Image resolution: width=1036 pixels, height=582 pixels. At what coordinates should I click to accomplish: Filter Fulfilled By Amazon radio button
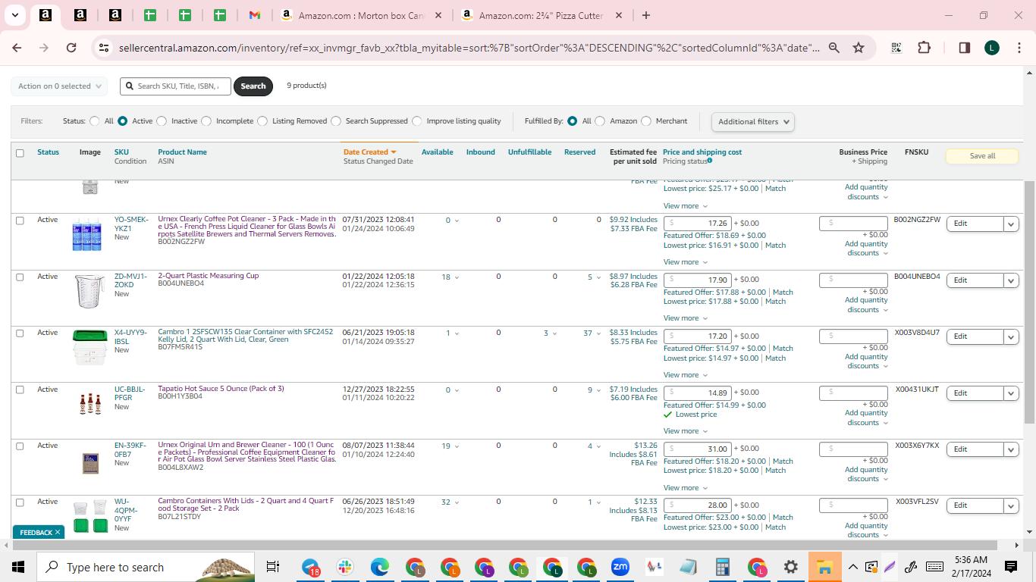point(600,121)
